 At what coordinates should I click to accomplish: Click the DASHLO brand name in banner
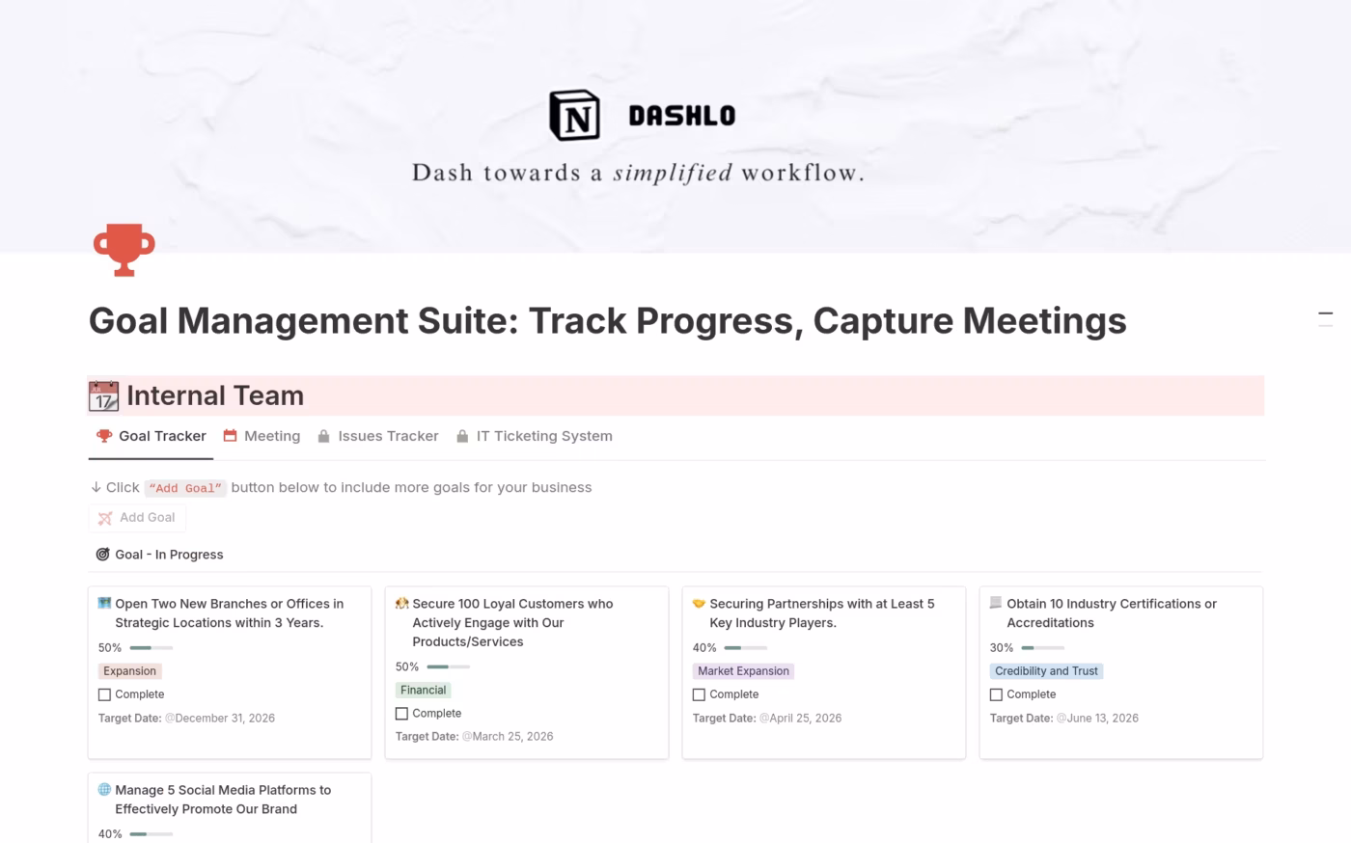(x=682, y=116)
